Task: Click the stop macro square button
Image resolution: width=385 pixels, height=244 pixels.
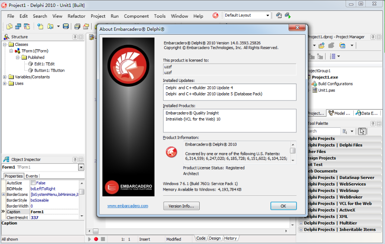Action: [103, 239]
